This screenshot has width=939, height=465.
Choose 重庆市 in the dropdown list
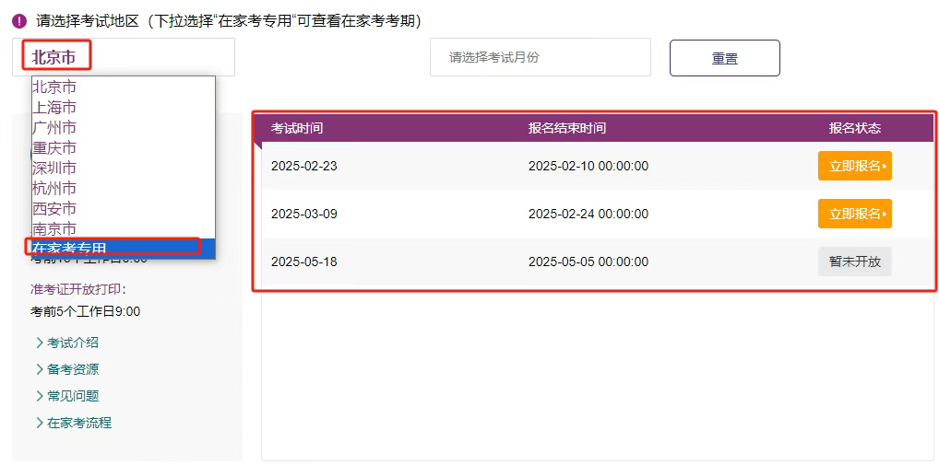pyautogui.click(x=55, y=148)
